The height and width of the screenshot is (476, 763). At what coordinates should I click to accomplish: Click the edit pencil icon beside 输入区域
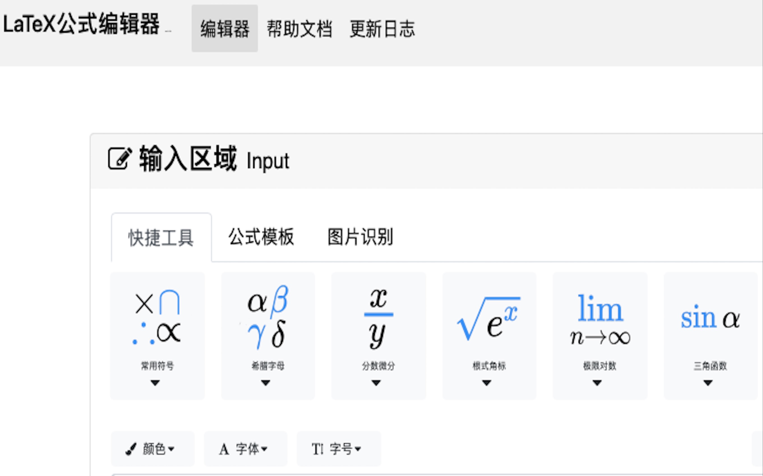pyautogui.click(x=120, y=158)
